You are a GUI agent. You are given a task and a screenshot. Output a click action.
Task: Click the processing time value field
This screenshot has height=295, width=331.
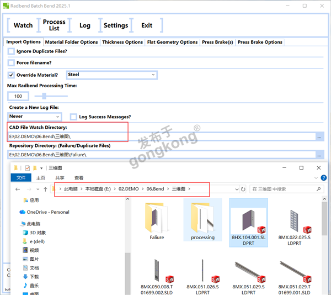point(18,96)
